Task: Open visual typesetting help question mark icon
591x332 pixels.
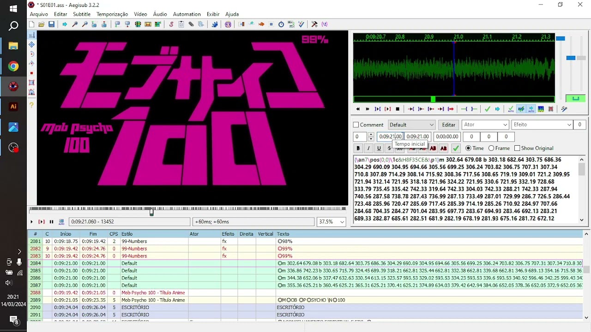Action: coord(31,105)
